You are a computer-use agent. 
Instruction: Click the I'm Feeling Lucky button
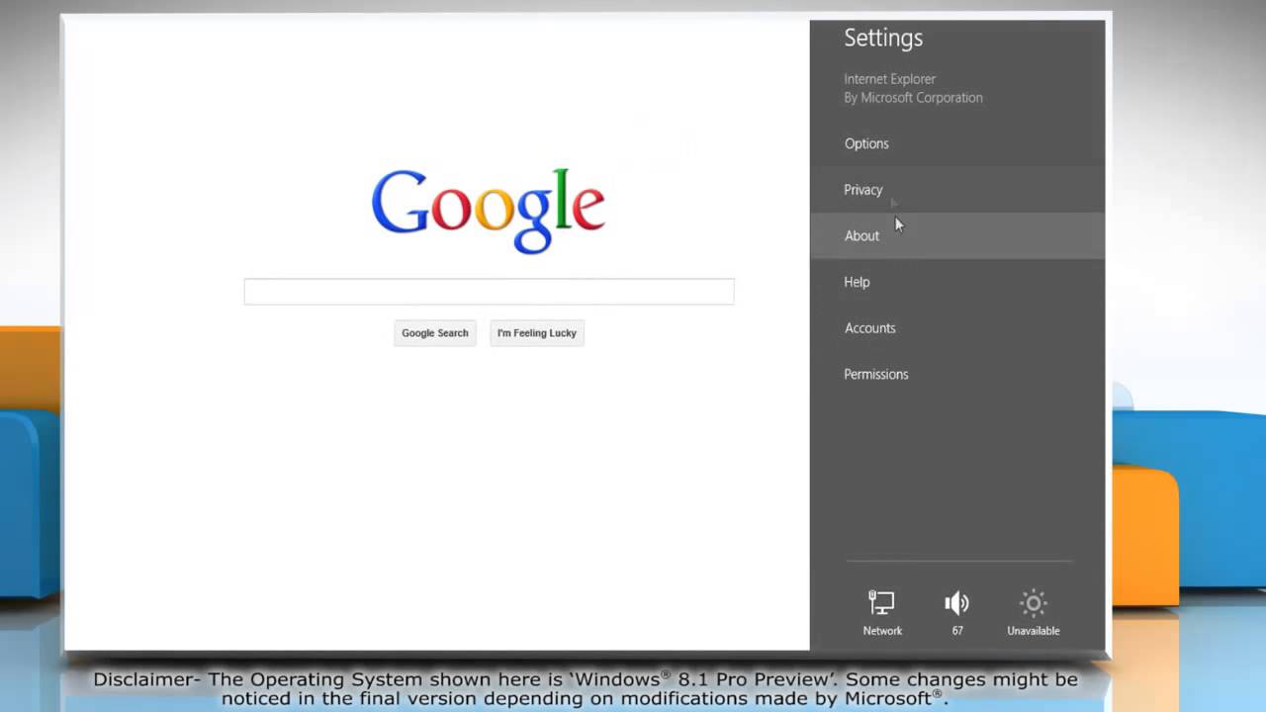pyautogui.click(x=537, y=333)
